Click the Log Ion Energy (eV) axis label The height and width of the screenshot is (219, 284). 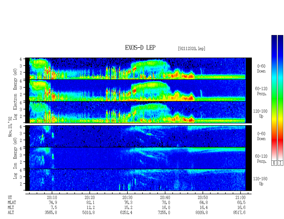pyautogui.click(x=15, y=158)
